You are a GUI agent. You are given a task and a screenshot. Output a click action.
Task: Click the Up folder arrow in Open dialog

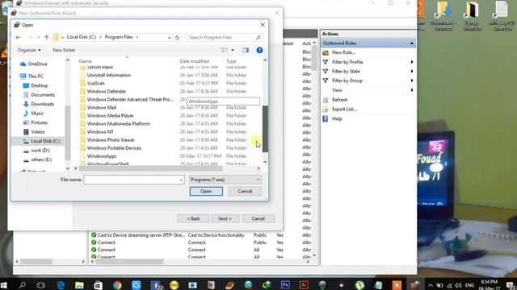(47, 38)
